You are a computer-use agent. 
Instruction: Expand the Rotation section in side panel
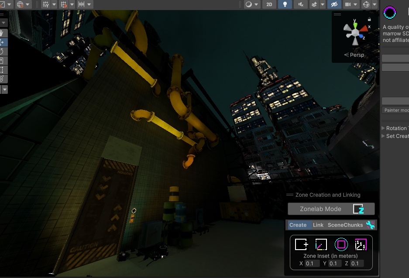(384, 128)
